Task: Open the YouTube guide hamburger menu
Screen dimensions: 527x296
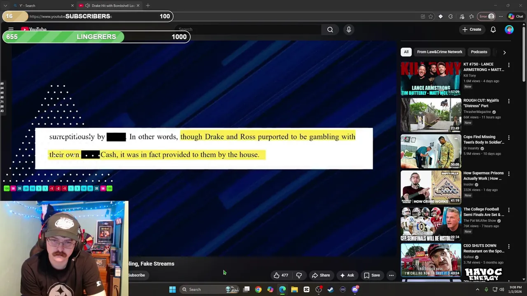Action: tap(11, 30)
